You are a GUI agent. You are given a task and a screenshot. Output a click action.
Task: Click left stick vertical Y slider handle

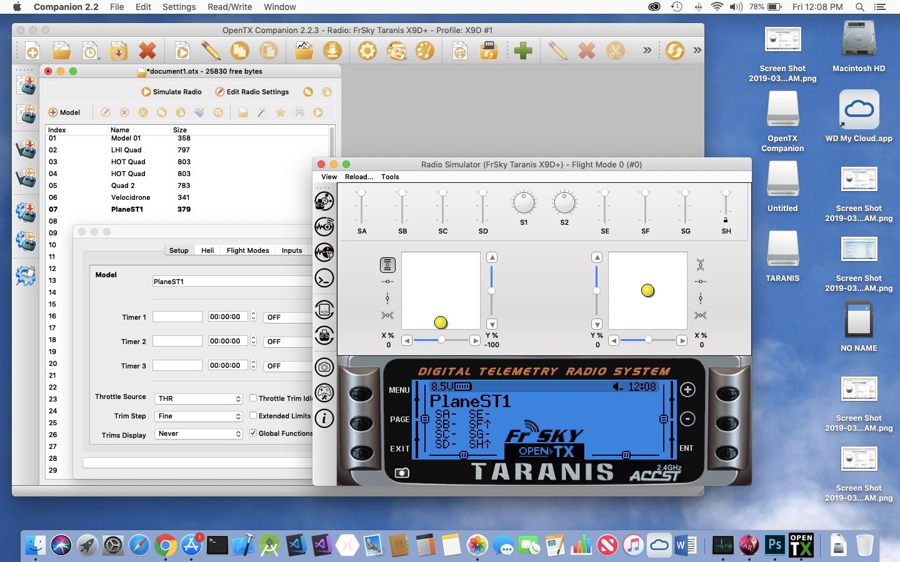point(492,290)
